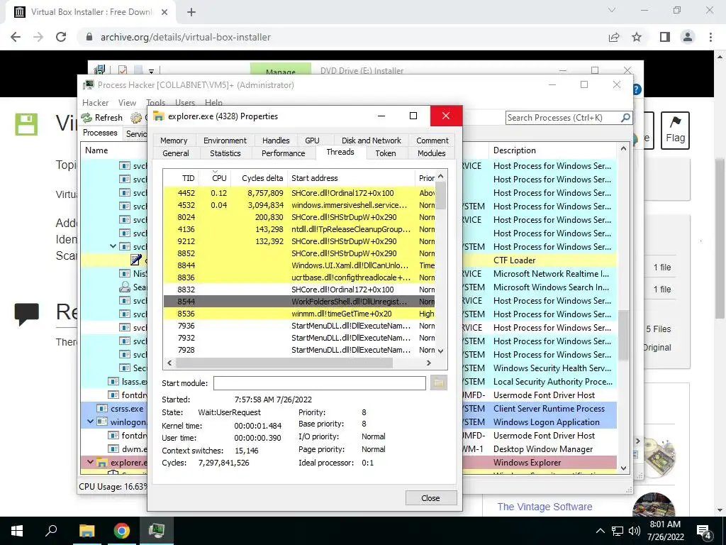Collapse the winlogon tree node
Viewport: 726px width, 545px height.
click(x=90, y=422)
